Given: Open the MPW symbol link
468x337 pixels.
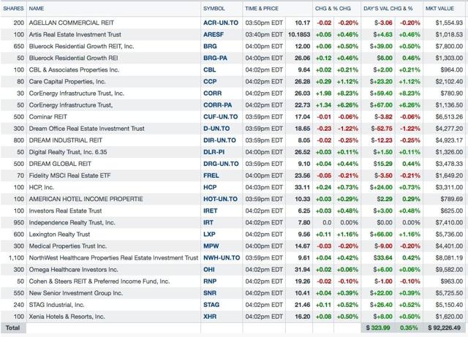Looking at the screenshot, I should (211, 246).
